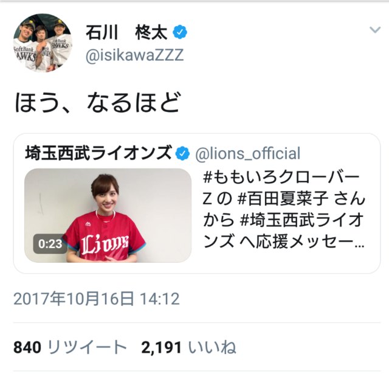Screen dimensions: 389x374
Task: Click the 0:23 video duration badge
Action: click(x=50, y=244)
